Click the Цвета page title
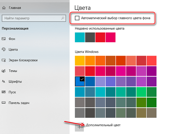This screenshot has width=171, height=134. 83,8
